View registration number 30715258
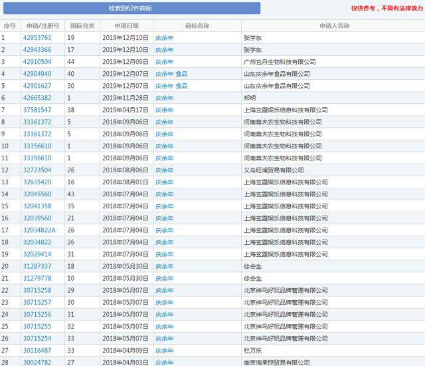This screenshot has width=425, height=366. pos(37,290)
